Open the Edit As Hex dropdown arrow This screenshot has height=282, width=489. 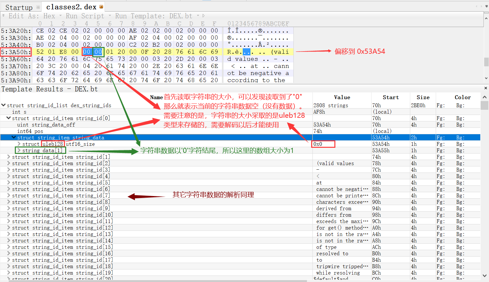[x=60, y=15]
